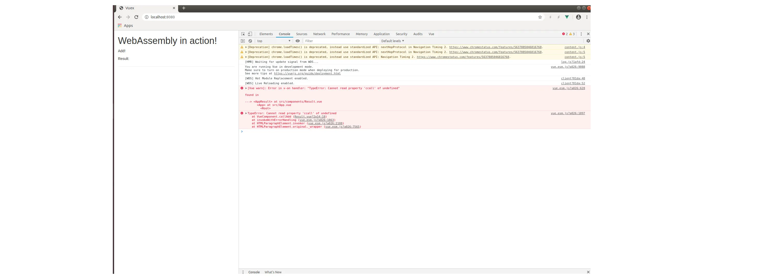Click the Chrome profile avatar icon
The width and height of the screenshot is (760, 279).
pos(578,17)
